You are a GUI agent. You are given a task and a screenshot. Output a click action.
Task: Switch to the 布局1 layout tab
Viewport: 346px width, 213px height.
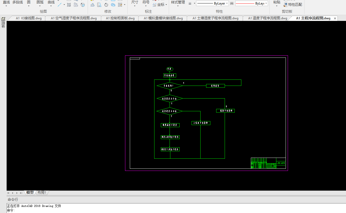pos(42,193)
